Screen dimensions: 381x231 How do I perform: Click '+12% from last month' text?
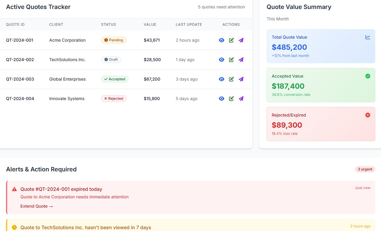pyautogui.click(x=290, y=56)
